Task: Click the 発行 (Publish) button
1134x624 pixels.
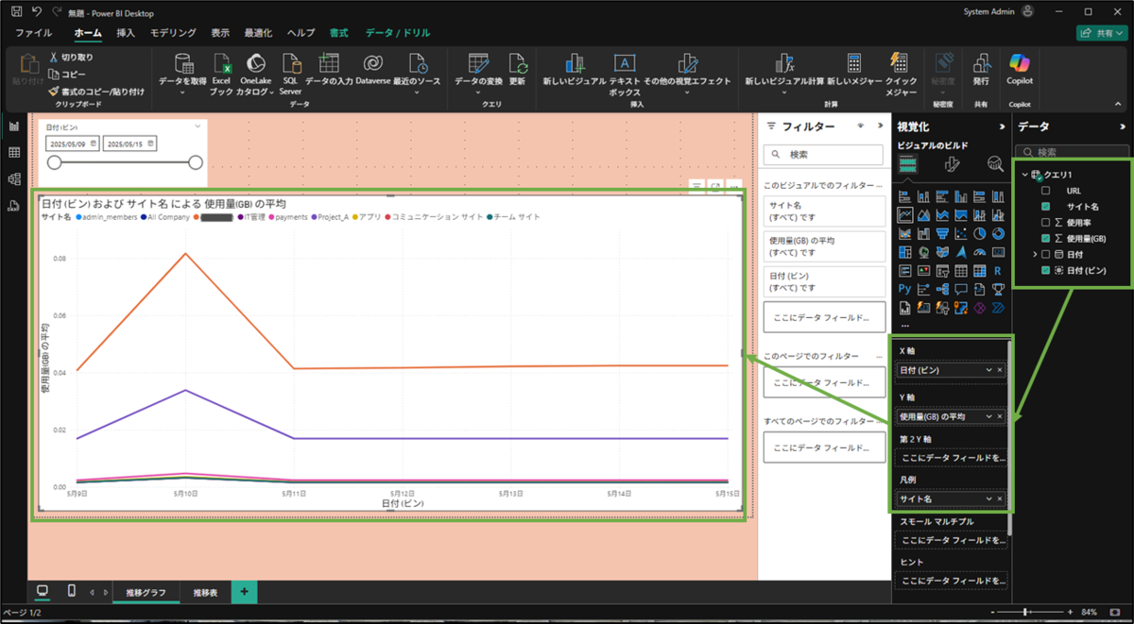Action: [981, 69]
